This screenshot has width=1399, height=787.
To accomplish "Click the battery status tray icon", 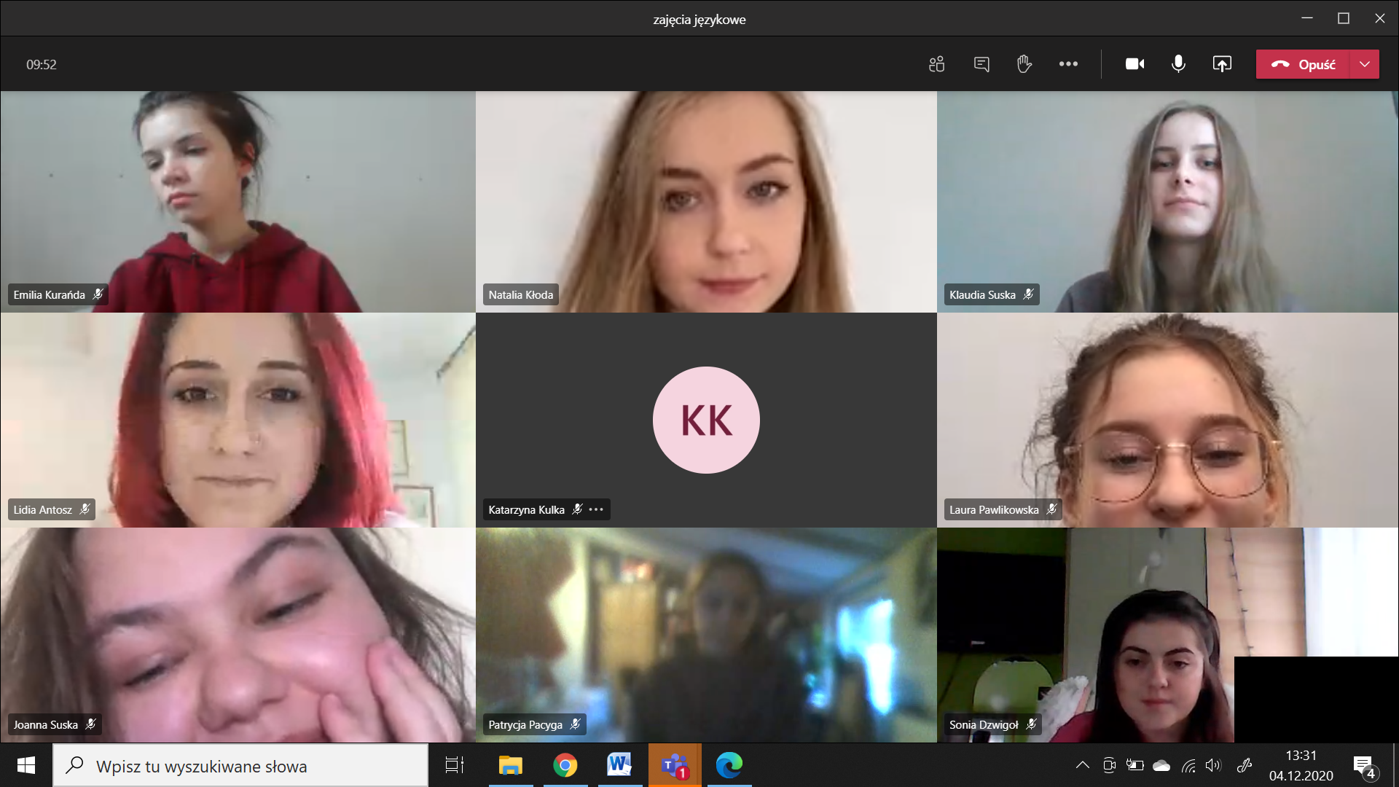I will [x=1135, y=765].
